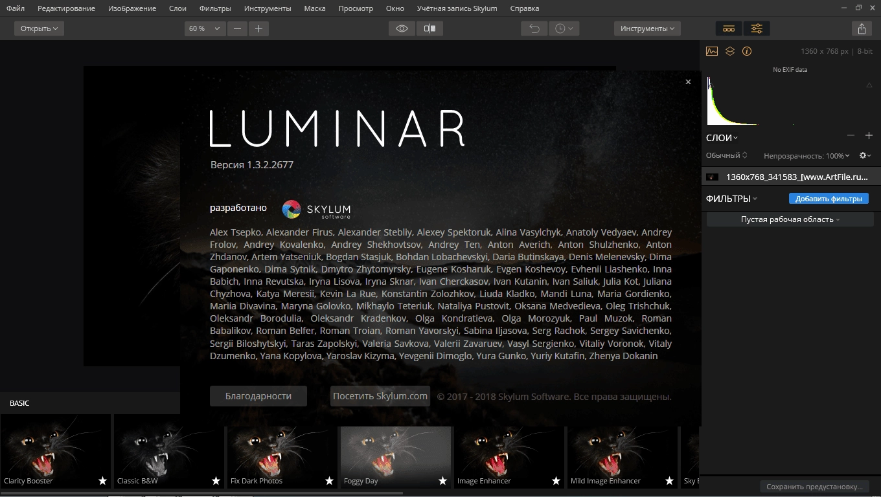Open the Непрозрачность 100% dropdown
This screenshot has height=497, width=881.
click(807, 155)
